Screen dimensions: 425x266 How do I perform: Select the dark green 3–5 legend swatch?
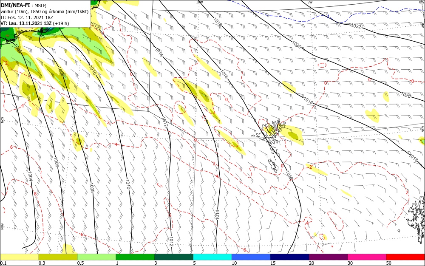[x=174, y=257]
